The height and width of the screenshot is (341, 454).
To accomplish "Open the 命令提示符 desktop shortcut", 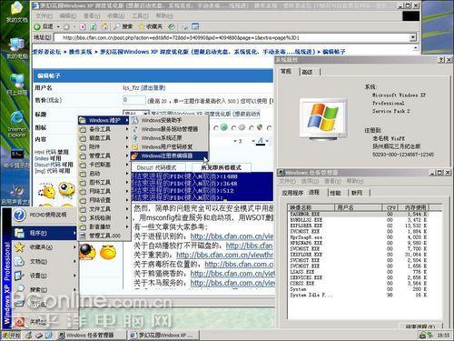I will (x=17, y=159).
